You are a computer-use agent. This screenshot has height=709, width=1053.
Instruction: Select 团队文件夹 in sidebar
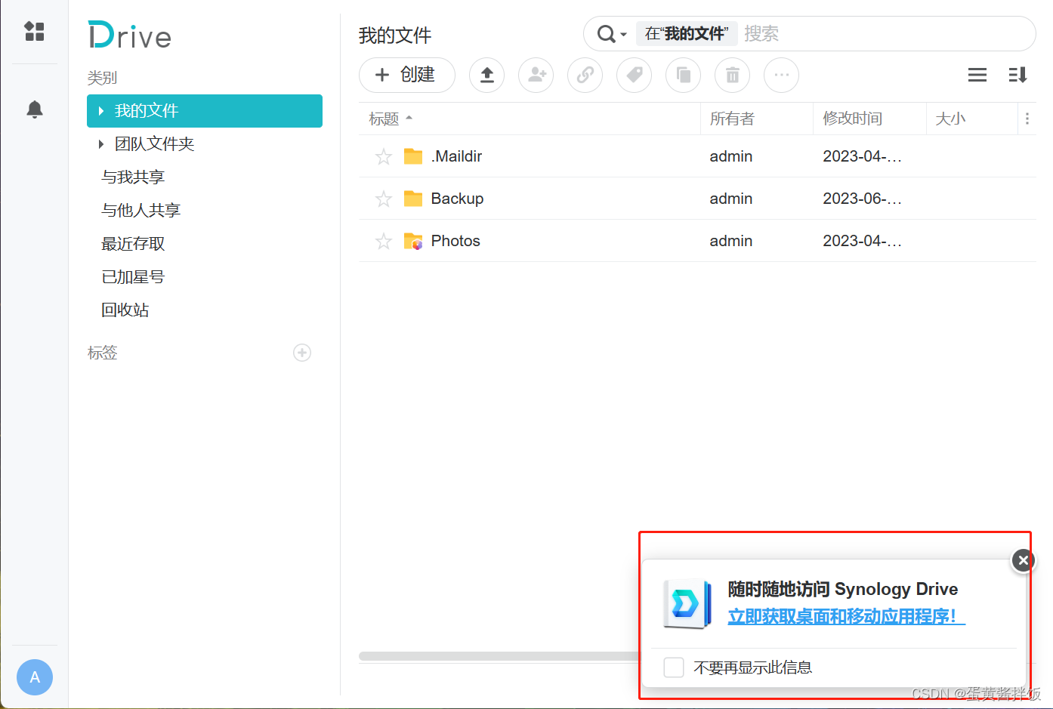tap(205, 144)
